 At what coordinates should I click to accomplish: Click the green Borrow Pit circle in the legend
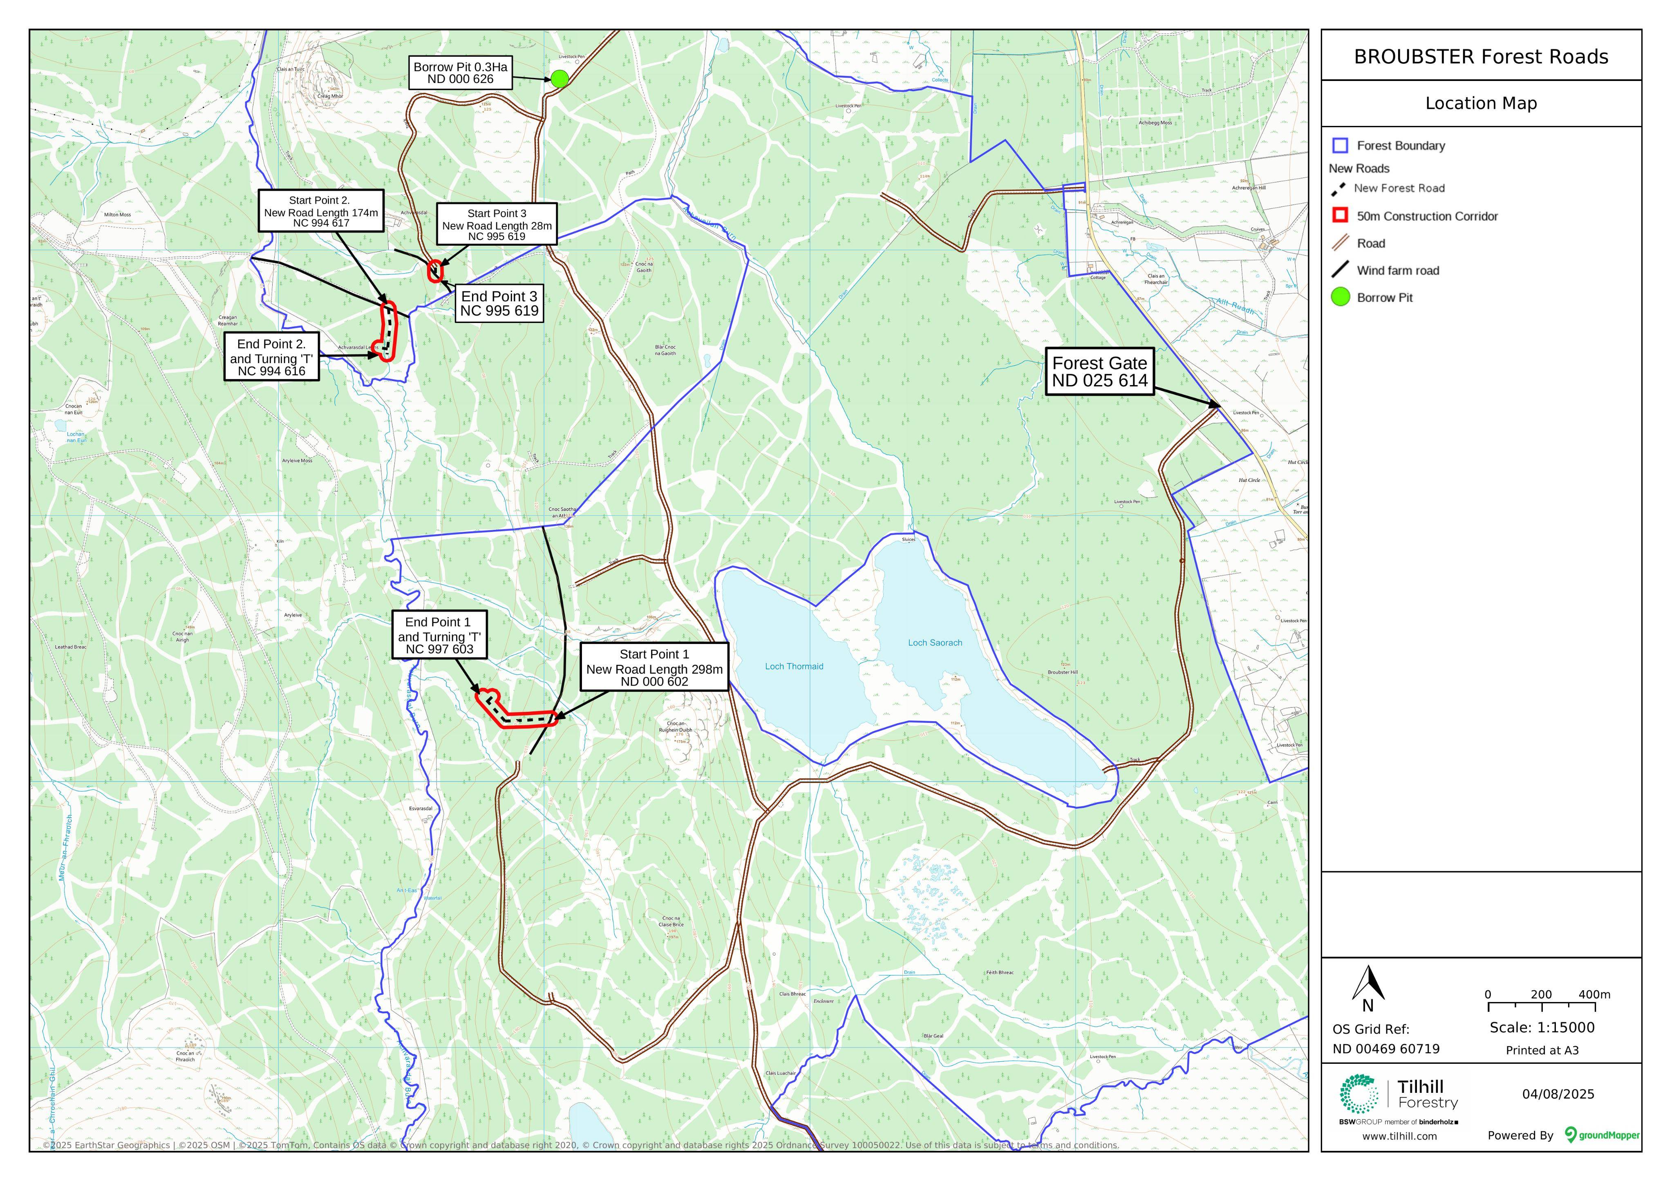click(x=1340, y=297)
